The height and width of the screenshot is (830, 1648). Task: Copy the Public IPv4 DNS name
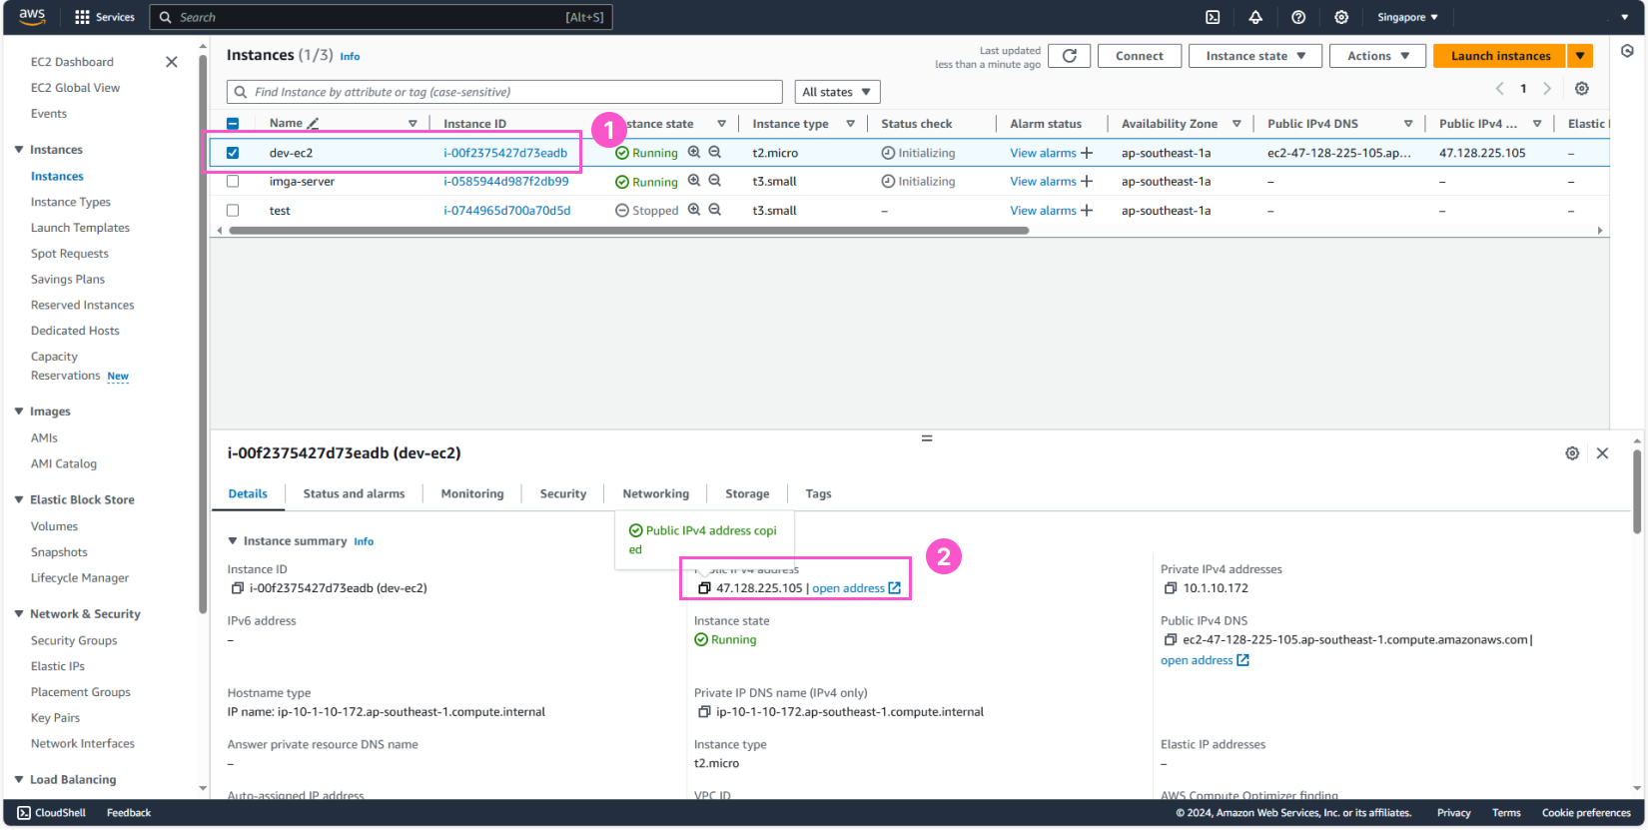click(1171, 640)
